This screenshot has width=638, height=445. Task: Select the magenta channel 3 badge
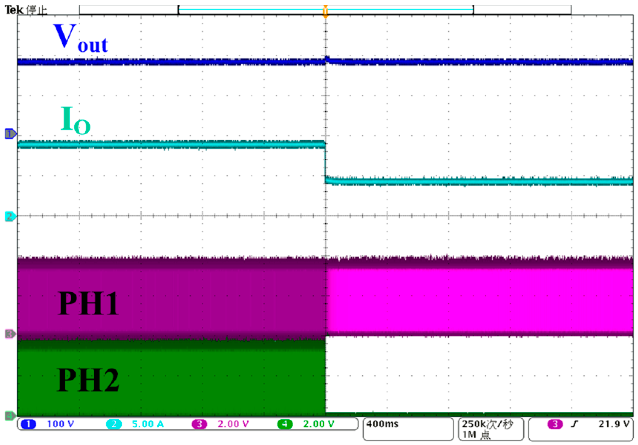tap(199, 424)
